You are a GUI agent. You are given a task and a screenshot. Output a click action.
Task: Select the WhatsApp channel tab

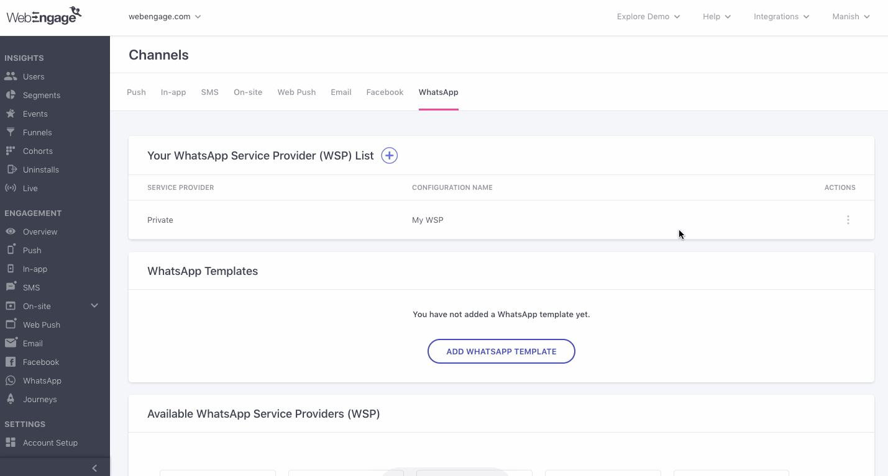point(438,92)
